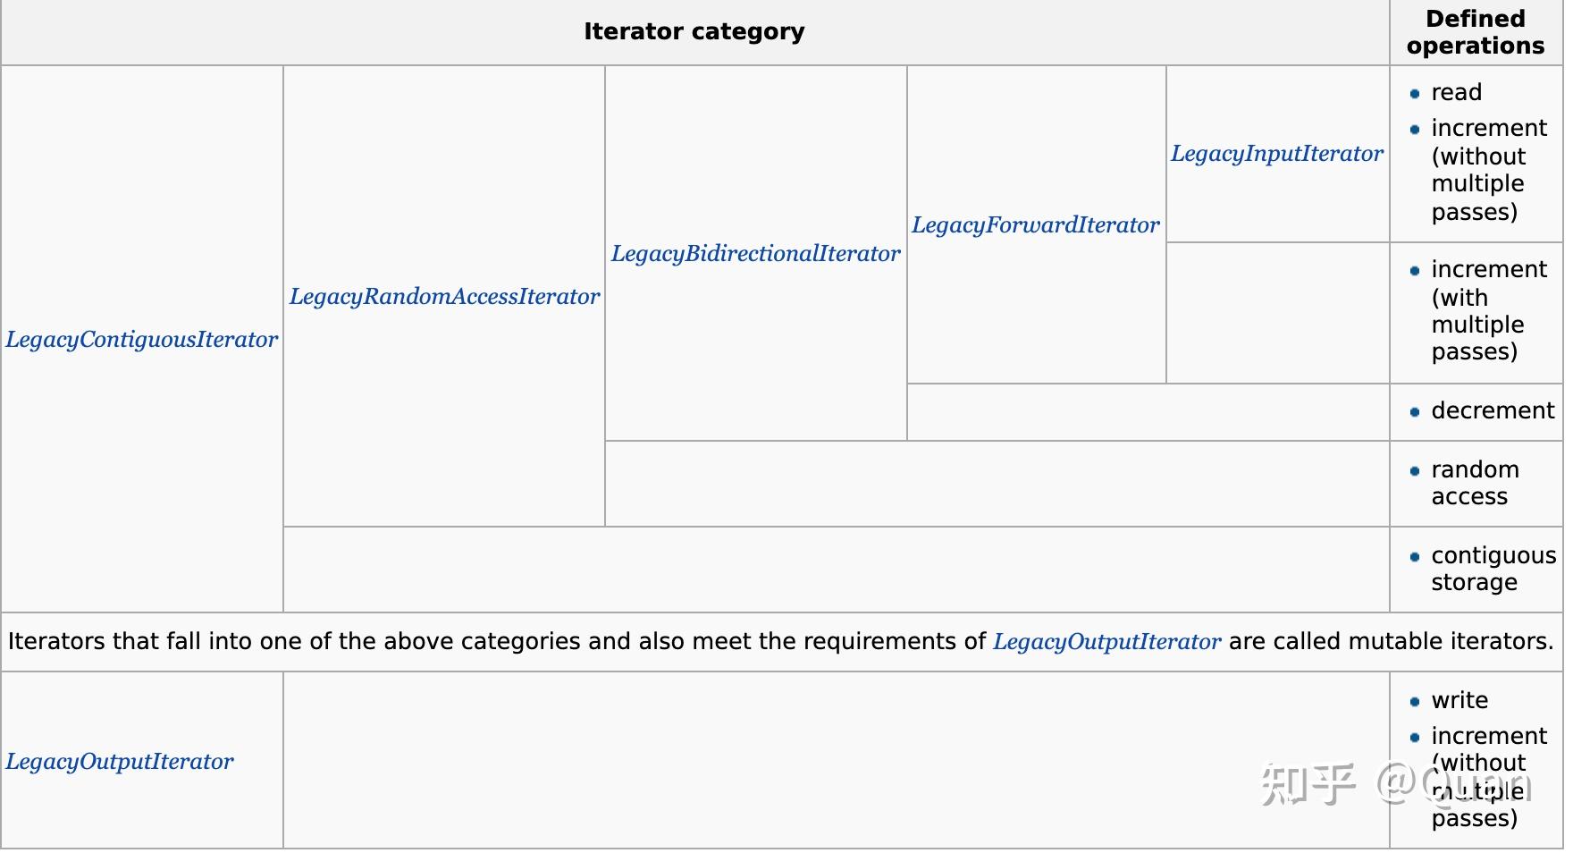Click the bullet icon beside 'decrement'
Viewport: 1573px width, 853px height.
point(1415,412)
